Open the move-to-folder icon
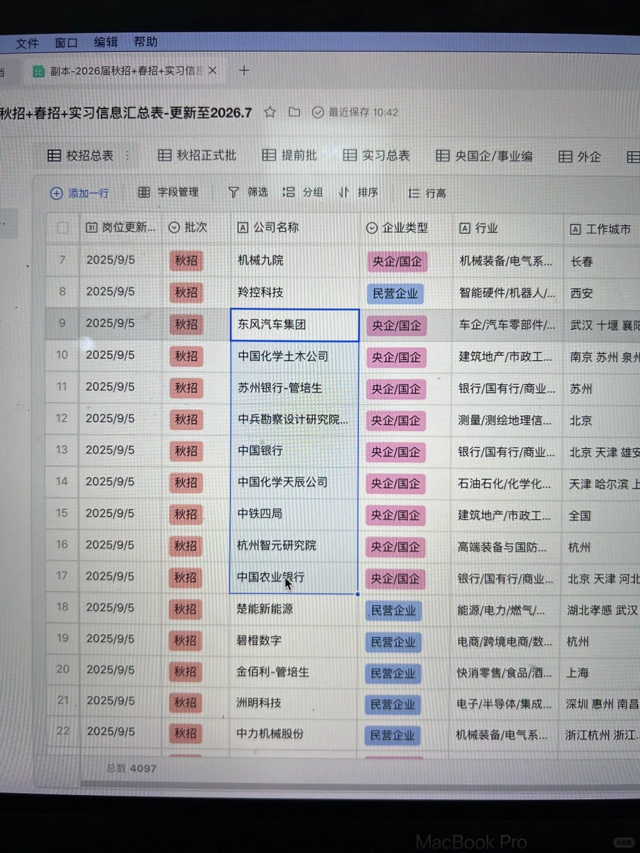 point(294,112)
